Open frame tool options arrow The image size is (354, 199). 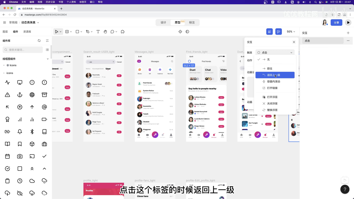71,32
